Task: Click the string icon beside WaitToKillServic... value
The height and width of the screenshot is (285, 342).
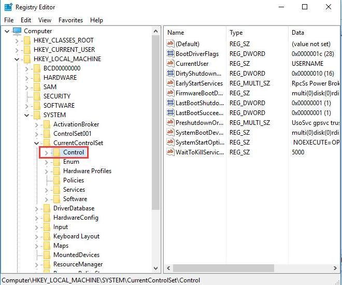Action: (170, 152)
